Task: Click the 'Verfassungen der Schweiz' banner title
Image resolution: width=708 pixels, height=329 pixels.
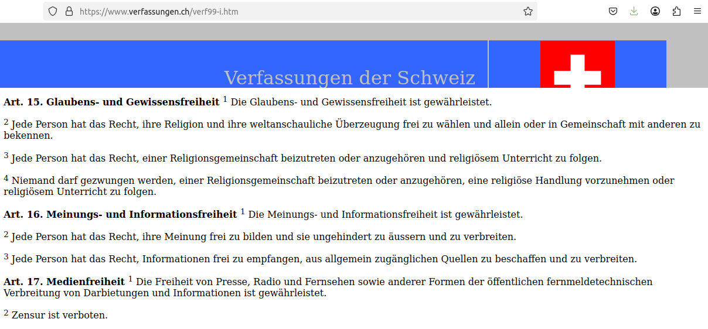Action: [349, 78]
